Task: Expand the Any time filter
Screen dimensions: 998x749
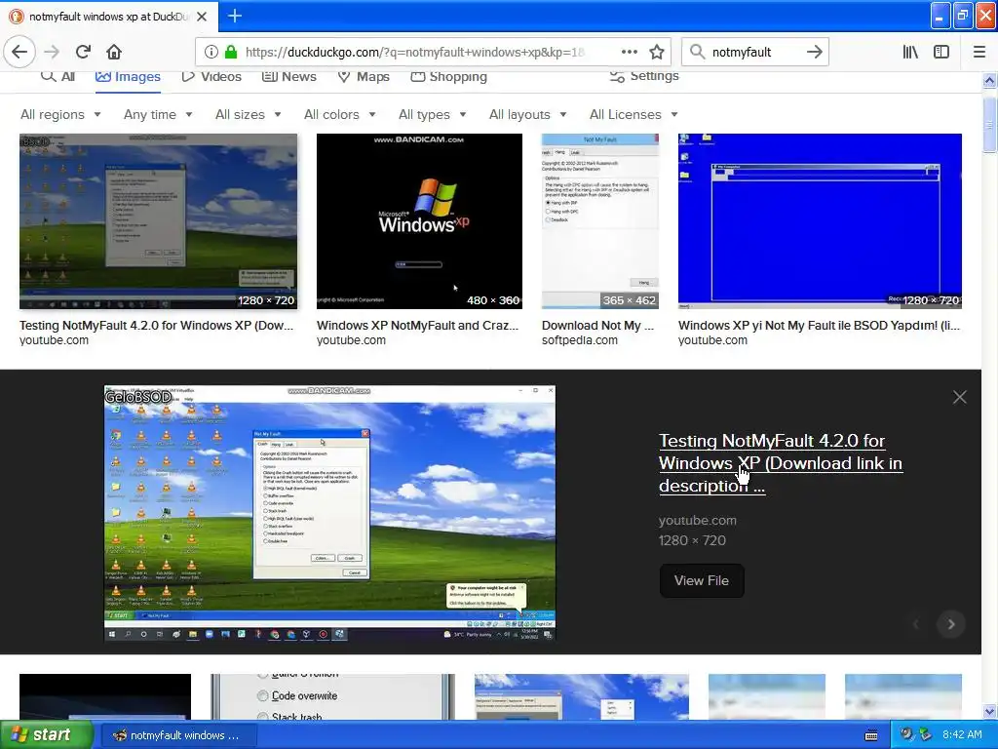Action: point(158,115)
